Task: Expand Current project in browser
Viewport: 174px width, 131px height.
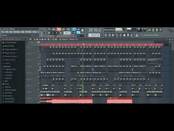Action: (9, 43)
